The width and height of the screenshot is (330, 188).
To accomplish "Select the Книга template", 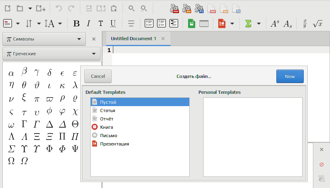I will pos(140,127).
